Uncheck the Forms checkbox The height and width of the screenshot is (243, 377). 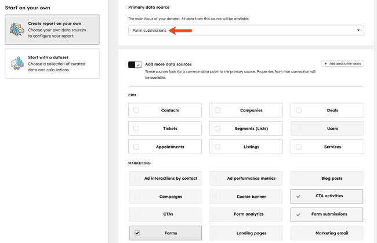point(137,233)
